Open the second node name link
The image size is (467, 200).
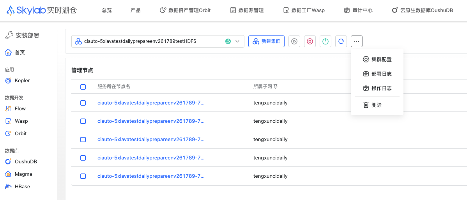(151, 121)
